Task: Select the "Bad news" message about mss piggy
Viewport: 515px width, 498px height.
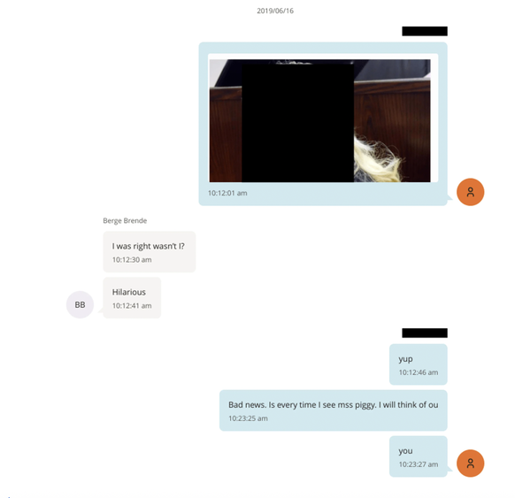Action: pos(334,410)
